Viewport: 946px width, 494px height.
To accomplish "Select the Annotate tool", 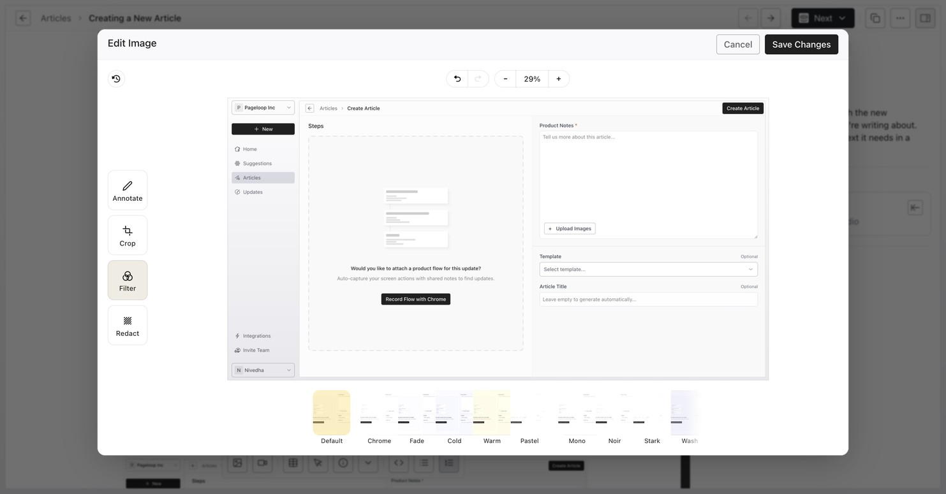I will 128,190.
